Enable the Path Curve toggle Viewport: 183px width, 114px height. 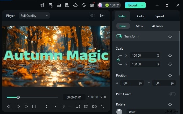click(172, 94)
